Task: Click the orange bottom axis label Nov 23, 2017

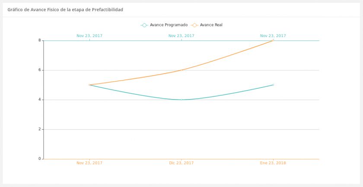Action: 89,163
